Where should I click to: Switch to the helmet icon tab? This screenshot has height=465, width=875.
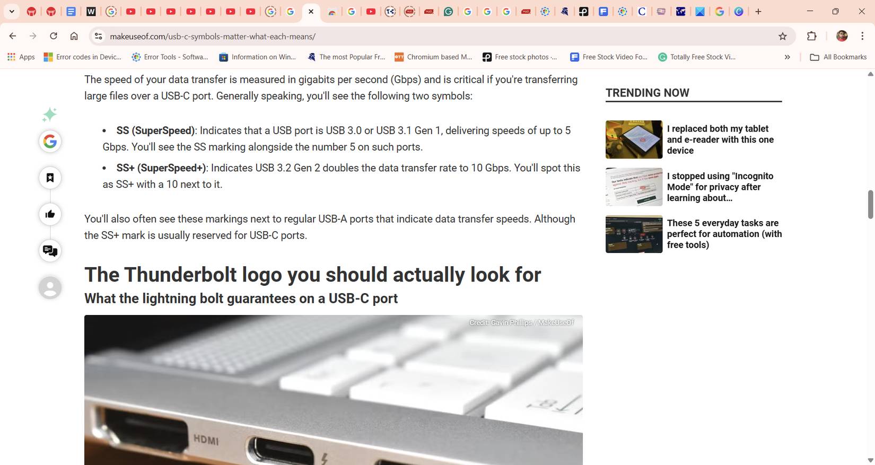[564, 11]
